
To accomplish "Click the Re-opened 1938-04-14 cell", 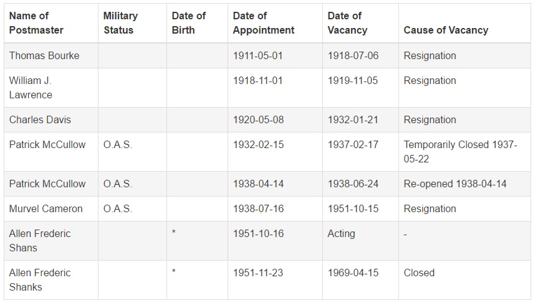I will coord(455,184).
